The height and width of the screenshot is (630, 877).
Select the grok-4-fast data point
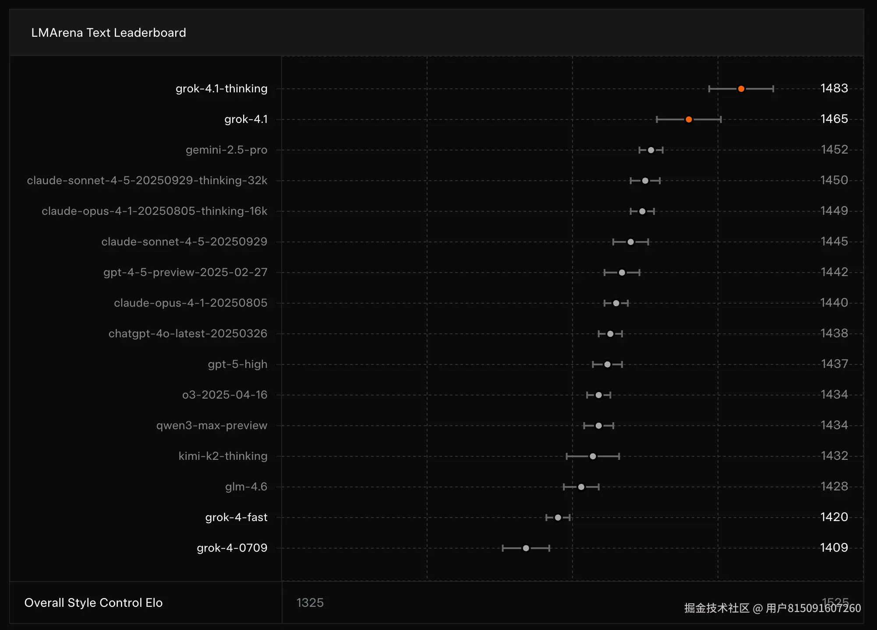pos(558,518)
